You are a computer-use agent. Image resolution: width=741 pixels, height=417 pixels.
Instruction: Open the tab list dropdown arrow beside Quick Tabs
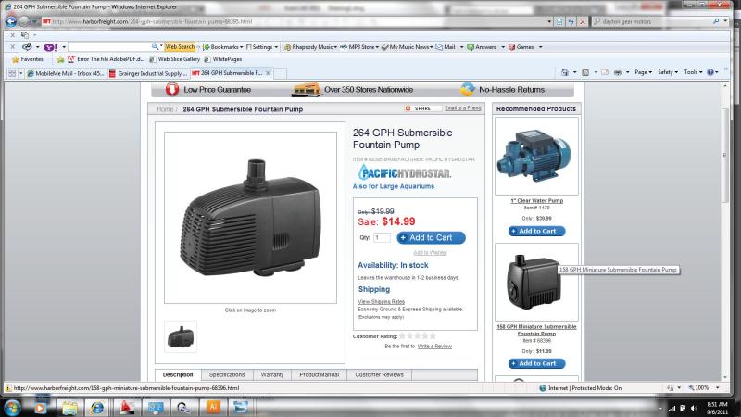[20, 73]
